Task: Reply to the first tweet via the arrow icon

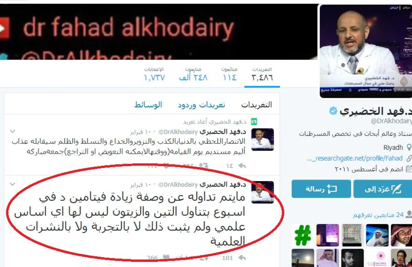Action: coord(242,166)
